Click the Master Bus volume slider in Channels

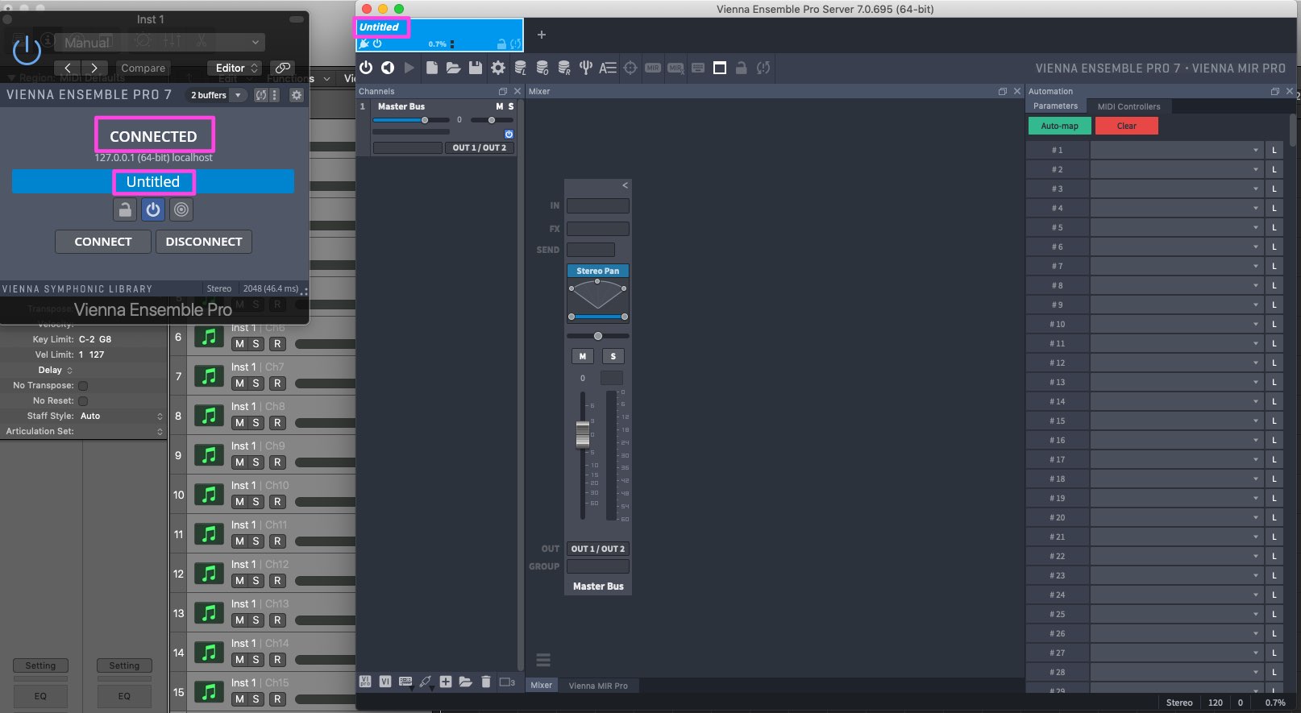click(x=411, y=120)
